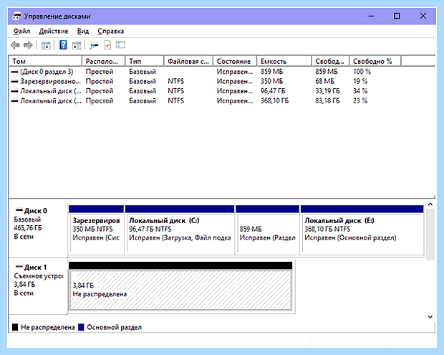Toggle the show/hide console tree icon
Viewport: 444px width, 355px height.
pyautogui.click(x=46, y=45)
